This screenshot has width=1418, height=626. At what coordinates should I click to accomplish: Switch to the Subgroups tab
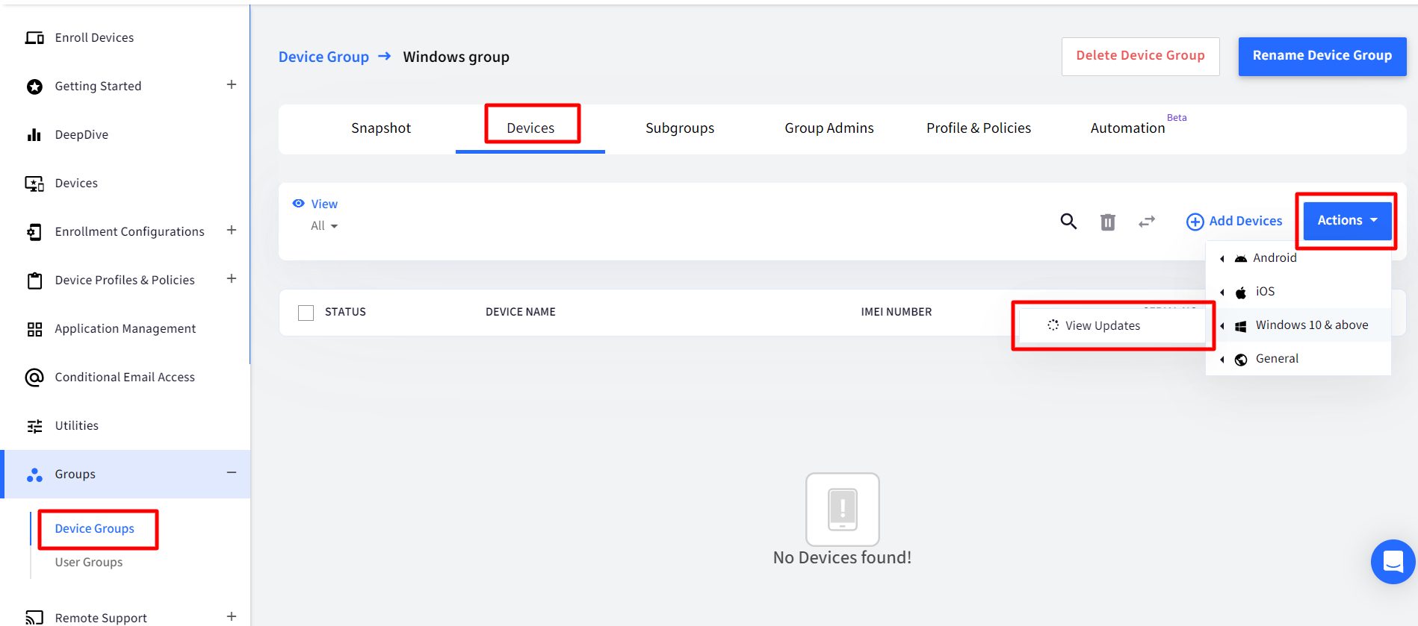(679, 128)
